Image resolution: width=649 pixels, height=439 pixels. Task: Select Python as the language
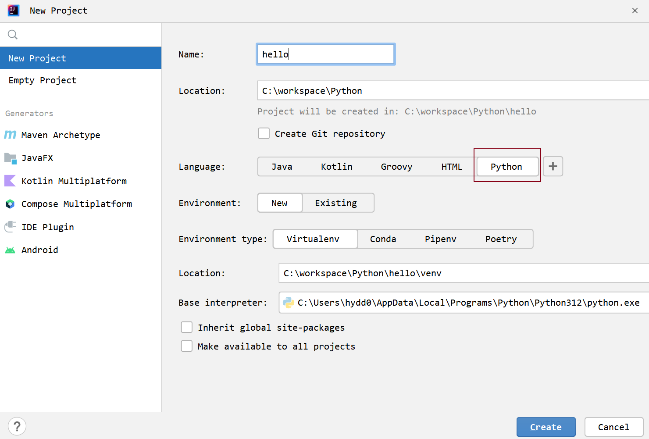pos(508,167)
